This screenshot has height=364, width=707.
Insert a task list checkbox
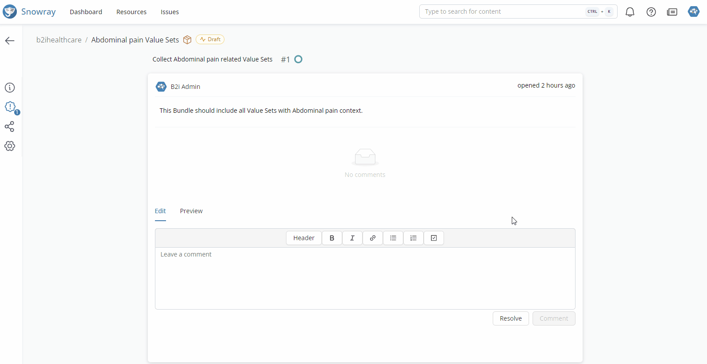click(434, 238)
